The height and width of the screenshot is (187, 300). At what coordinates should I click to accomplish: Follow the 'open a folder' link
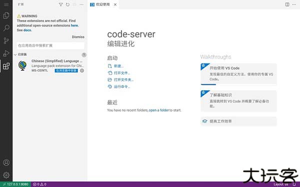[158, 110]
